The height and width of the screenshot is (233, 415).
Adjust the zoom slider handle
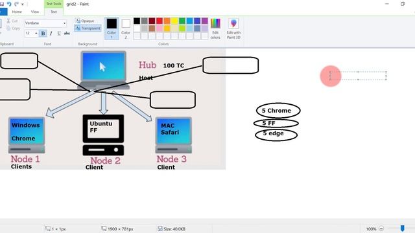coord(402,228)
